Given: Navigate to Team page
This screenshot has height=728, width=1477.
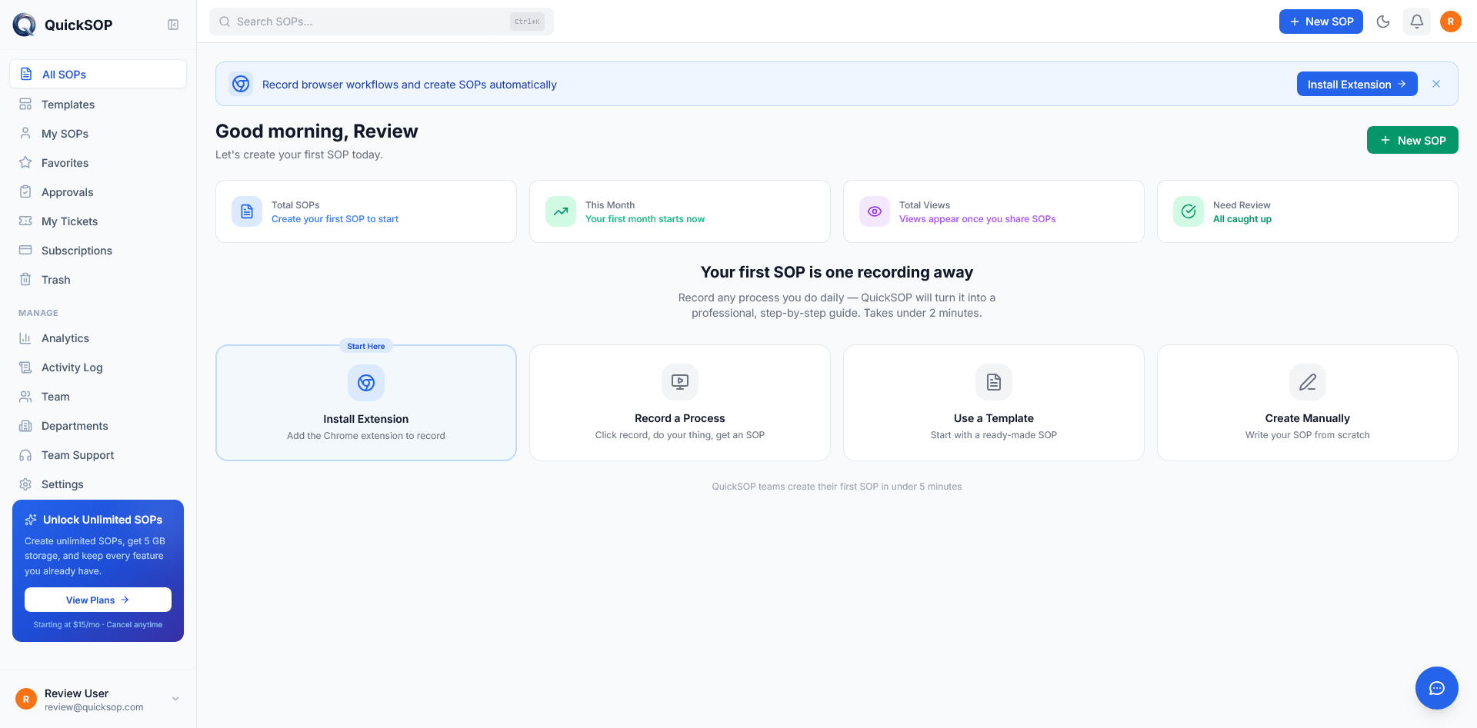Looking at the screenshot, I should 98,396.
